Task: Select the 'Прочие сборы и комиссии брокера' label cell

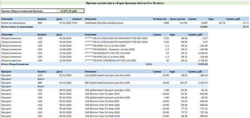Action: [28, 11]
